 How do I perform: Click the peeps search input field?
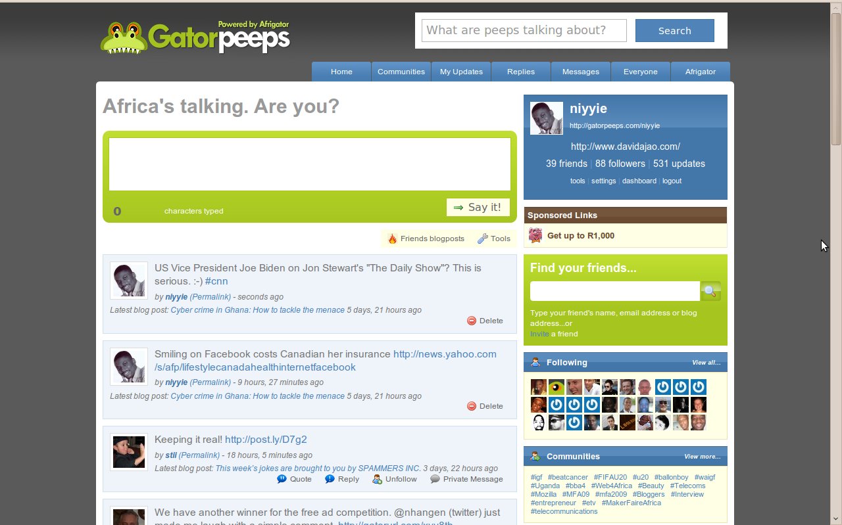523,30
